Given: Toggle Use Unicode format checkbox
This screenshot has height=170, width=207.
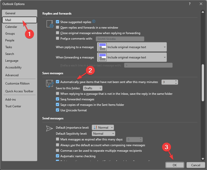Looking at the screenshot, I should click(x=57, y=110).
